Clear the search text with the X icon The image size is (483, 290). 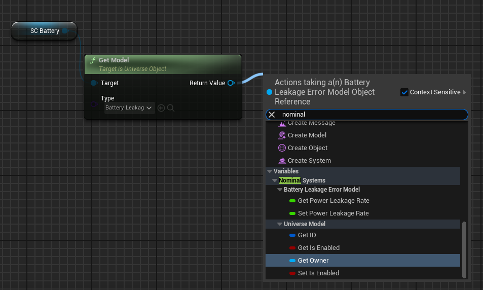[272, 115]
